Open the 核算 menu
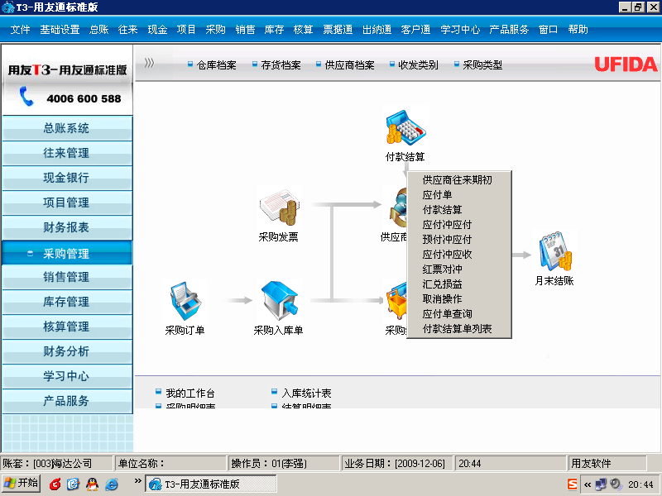Screen dimensions: 662x496 (303, 30)
